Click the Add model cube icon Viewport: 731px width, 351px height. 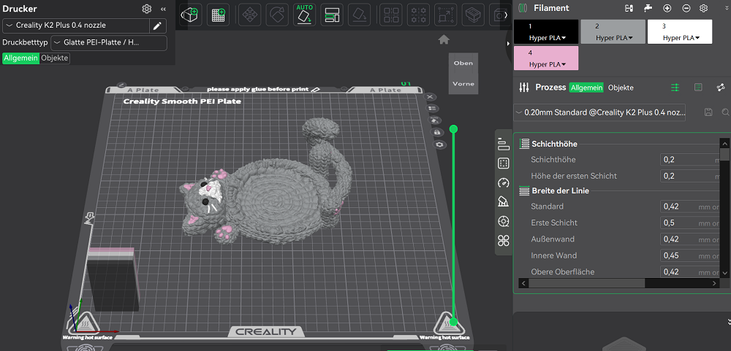pyautogui.click(x=190, y=15)
